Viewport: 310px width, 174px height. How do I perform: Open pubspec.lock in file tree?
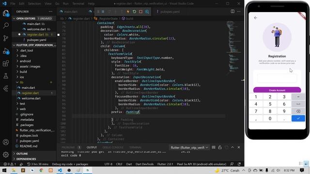tap(29, 135)
